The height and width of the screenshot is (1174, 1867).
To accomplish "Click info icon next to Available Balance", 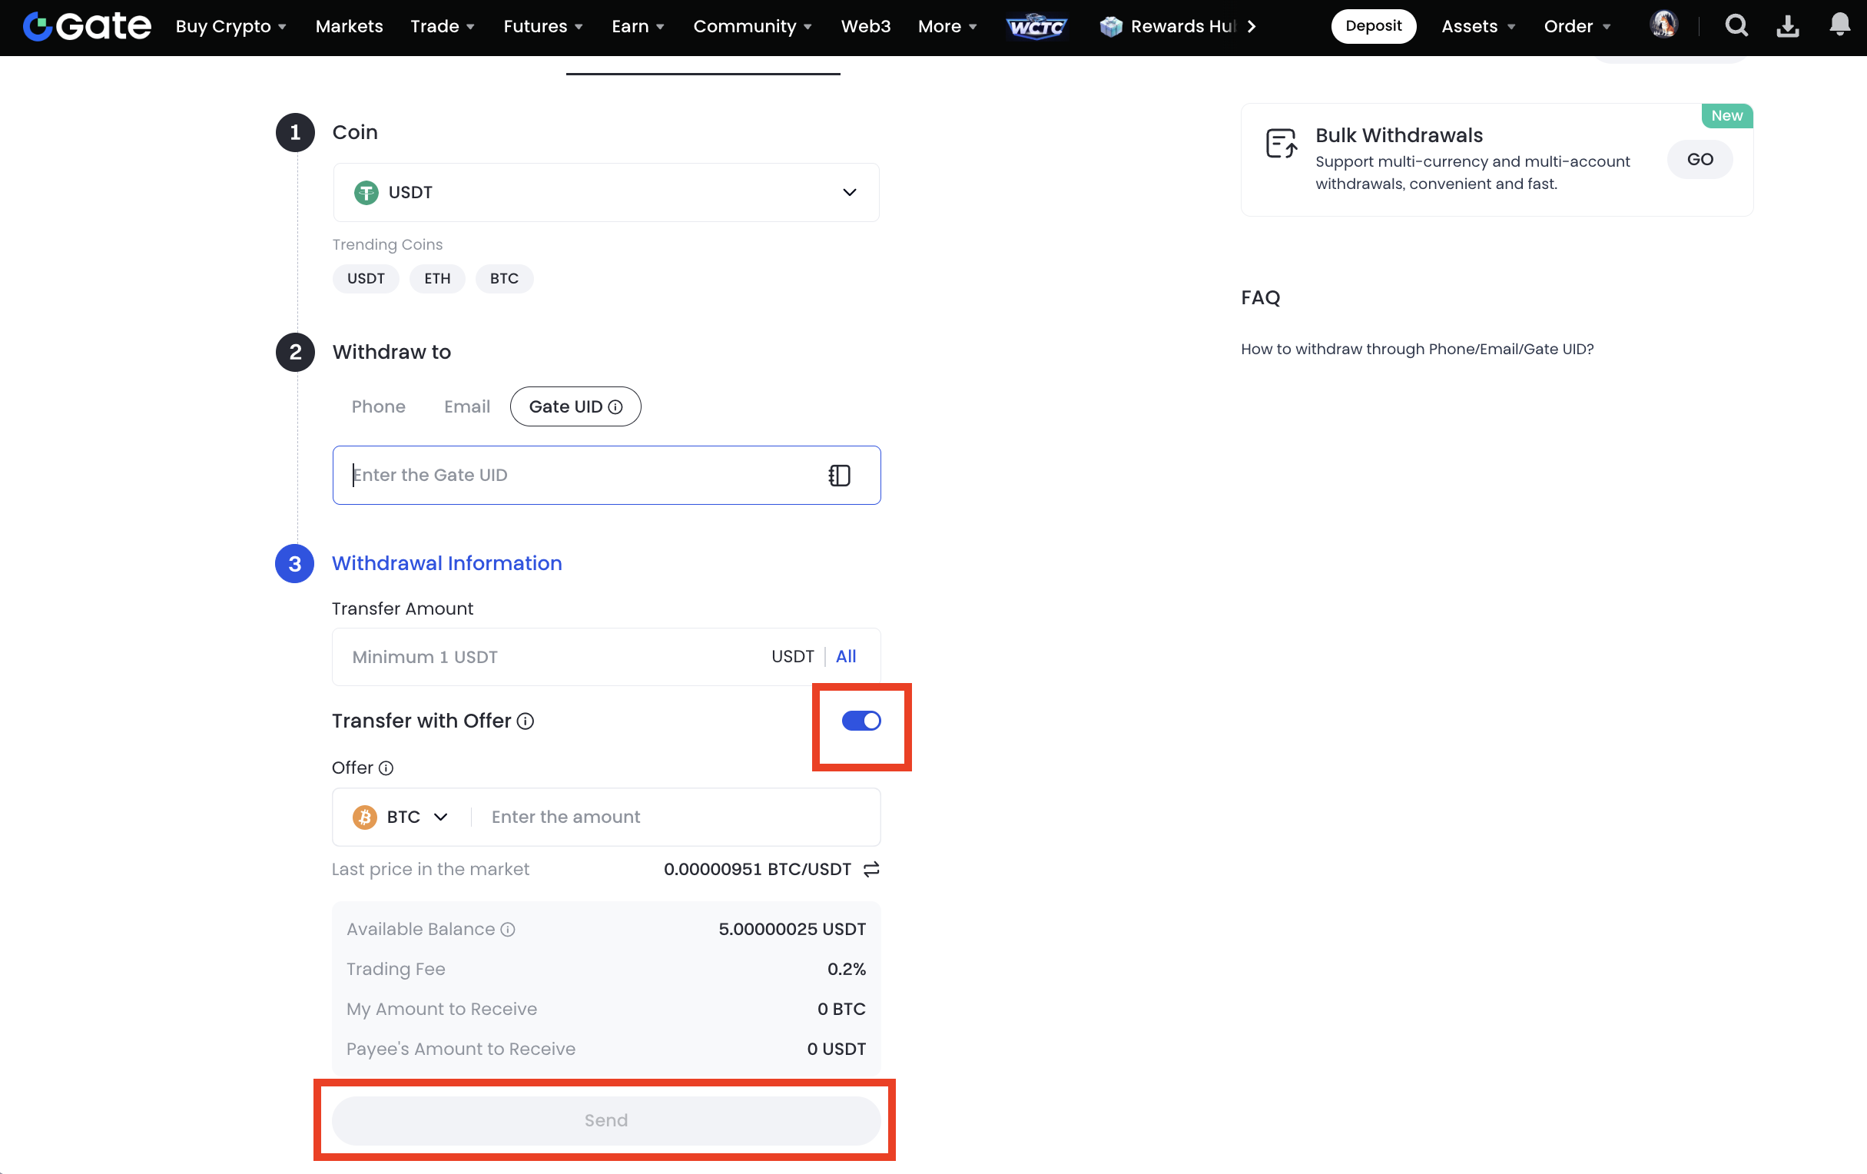I will tap(508, 929).
